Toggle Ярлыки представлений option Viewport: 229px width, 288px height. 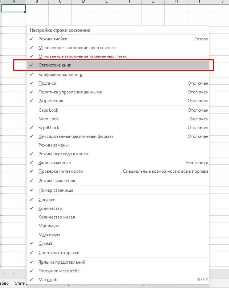tap(118, 262)
